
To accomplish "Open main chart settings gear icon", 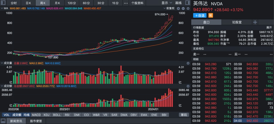I will pyautogui.click(x=188, y=8).
